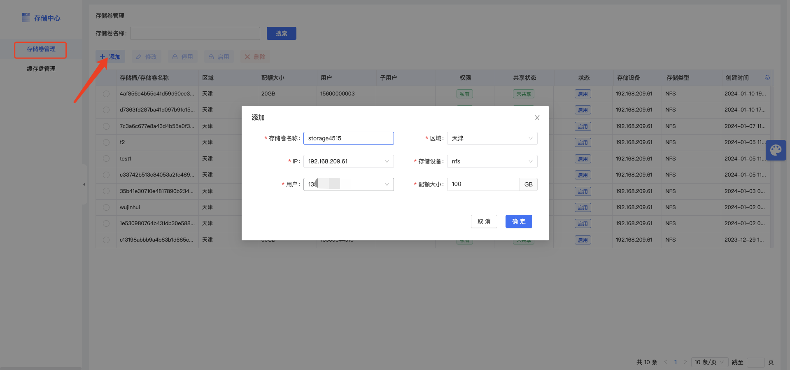The image size is (790, 370).
Task: Click the 共享状态 column header
Action: click(524, 78)
